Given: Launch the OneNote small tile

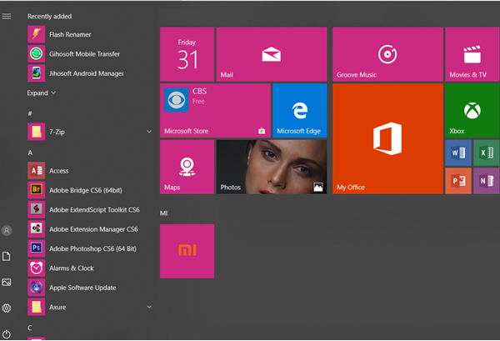Looking at the screenshot, I should 487,181.
